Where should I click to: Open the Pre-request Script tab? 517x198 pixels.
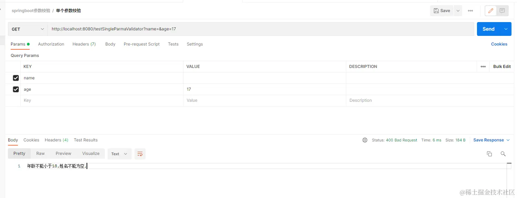tap(142, 44)
